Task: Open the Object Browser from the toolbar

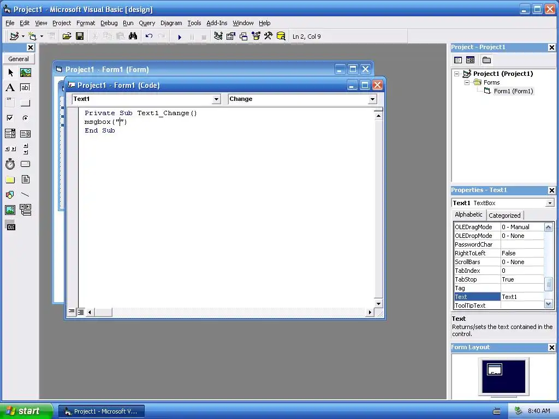Action: (256, 37)
